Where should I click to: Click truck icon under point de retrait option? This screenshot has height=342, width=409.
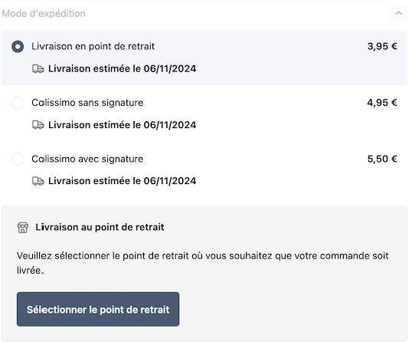[38, 69]
